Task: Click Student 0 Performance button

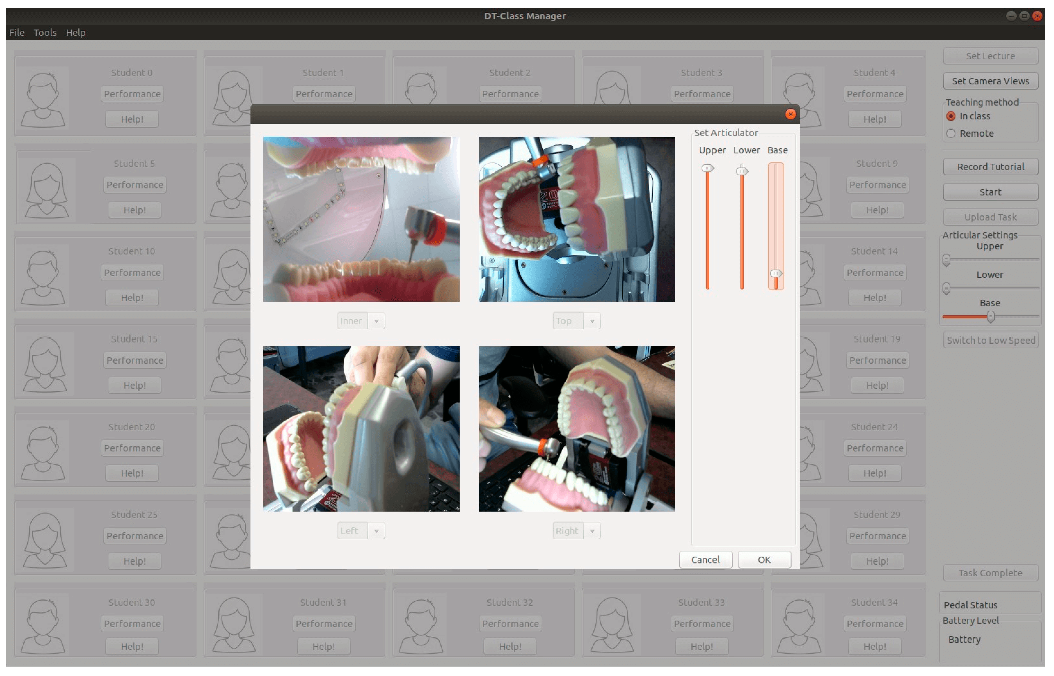Action: pyautogui.click(x=132, y=94)
